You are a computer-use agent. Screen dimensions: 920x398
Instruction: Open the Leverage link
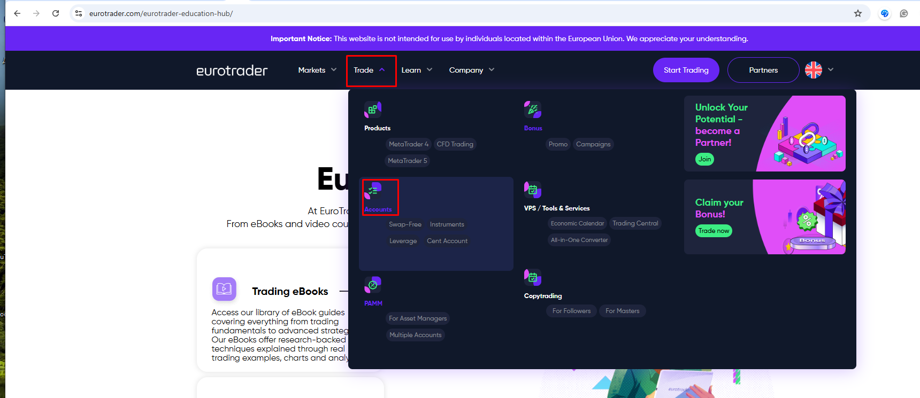[x=403, y=241]
